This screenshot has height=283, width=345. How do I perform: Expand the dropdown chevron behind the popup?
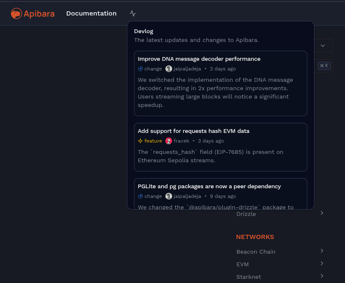[x=323, y=46]
